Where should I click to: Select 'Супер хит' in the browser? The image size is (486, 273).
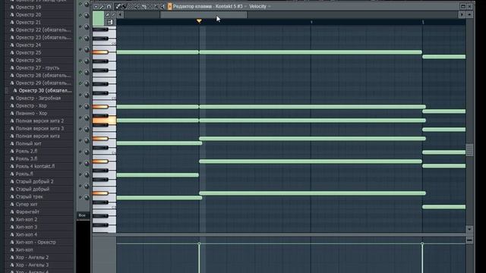[x=27, y=204]
